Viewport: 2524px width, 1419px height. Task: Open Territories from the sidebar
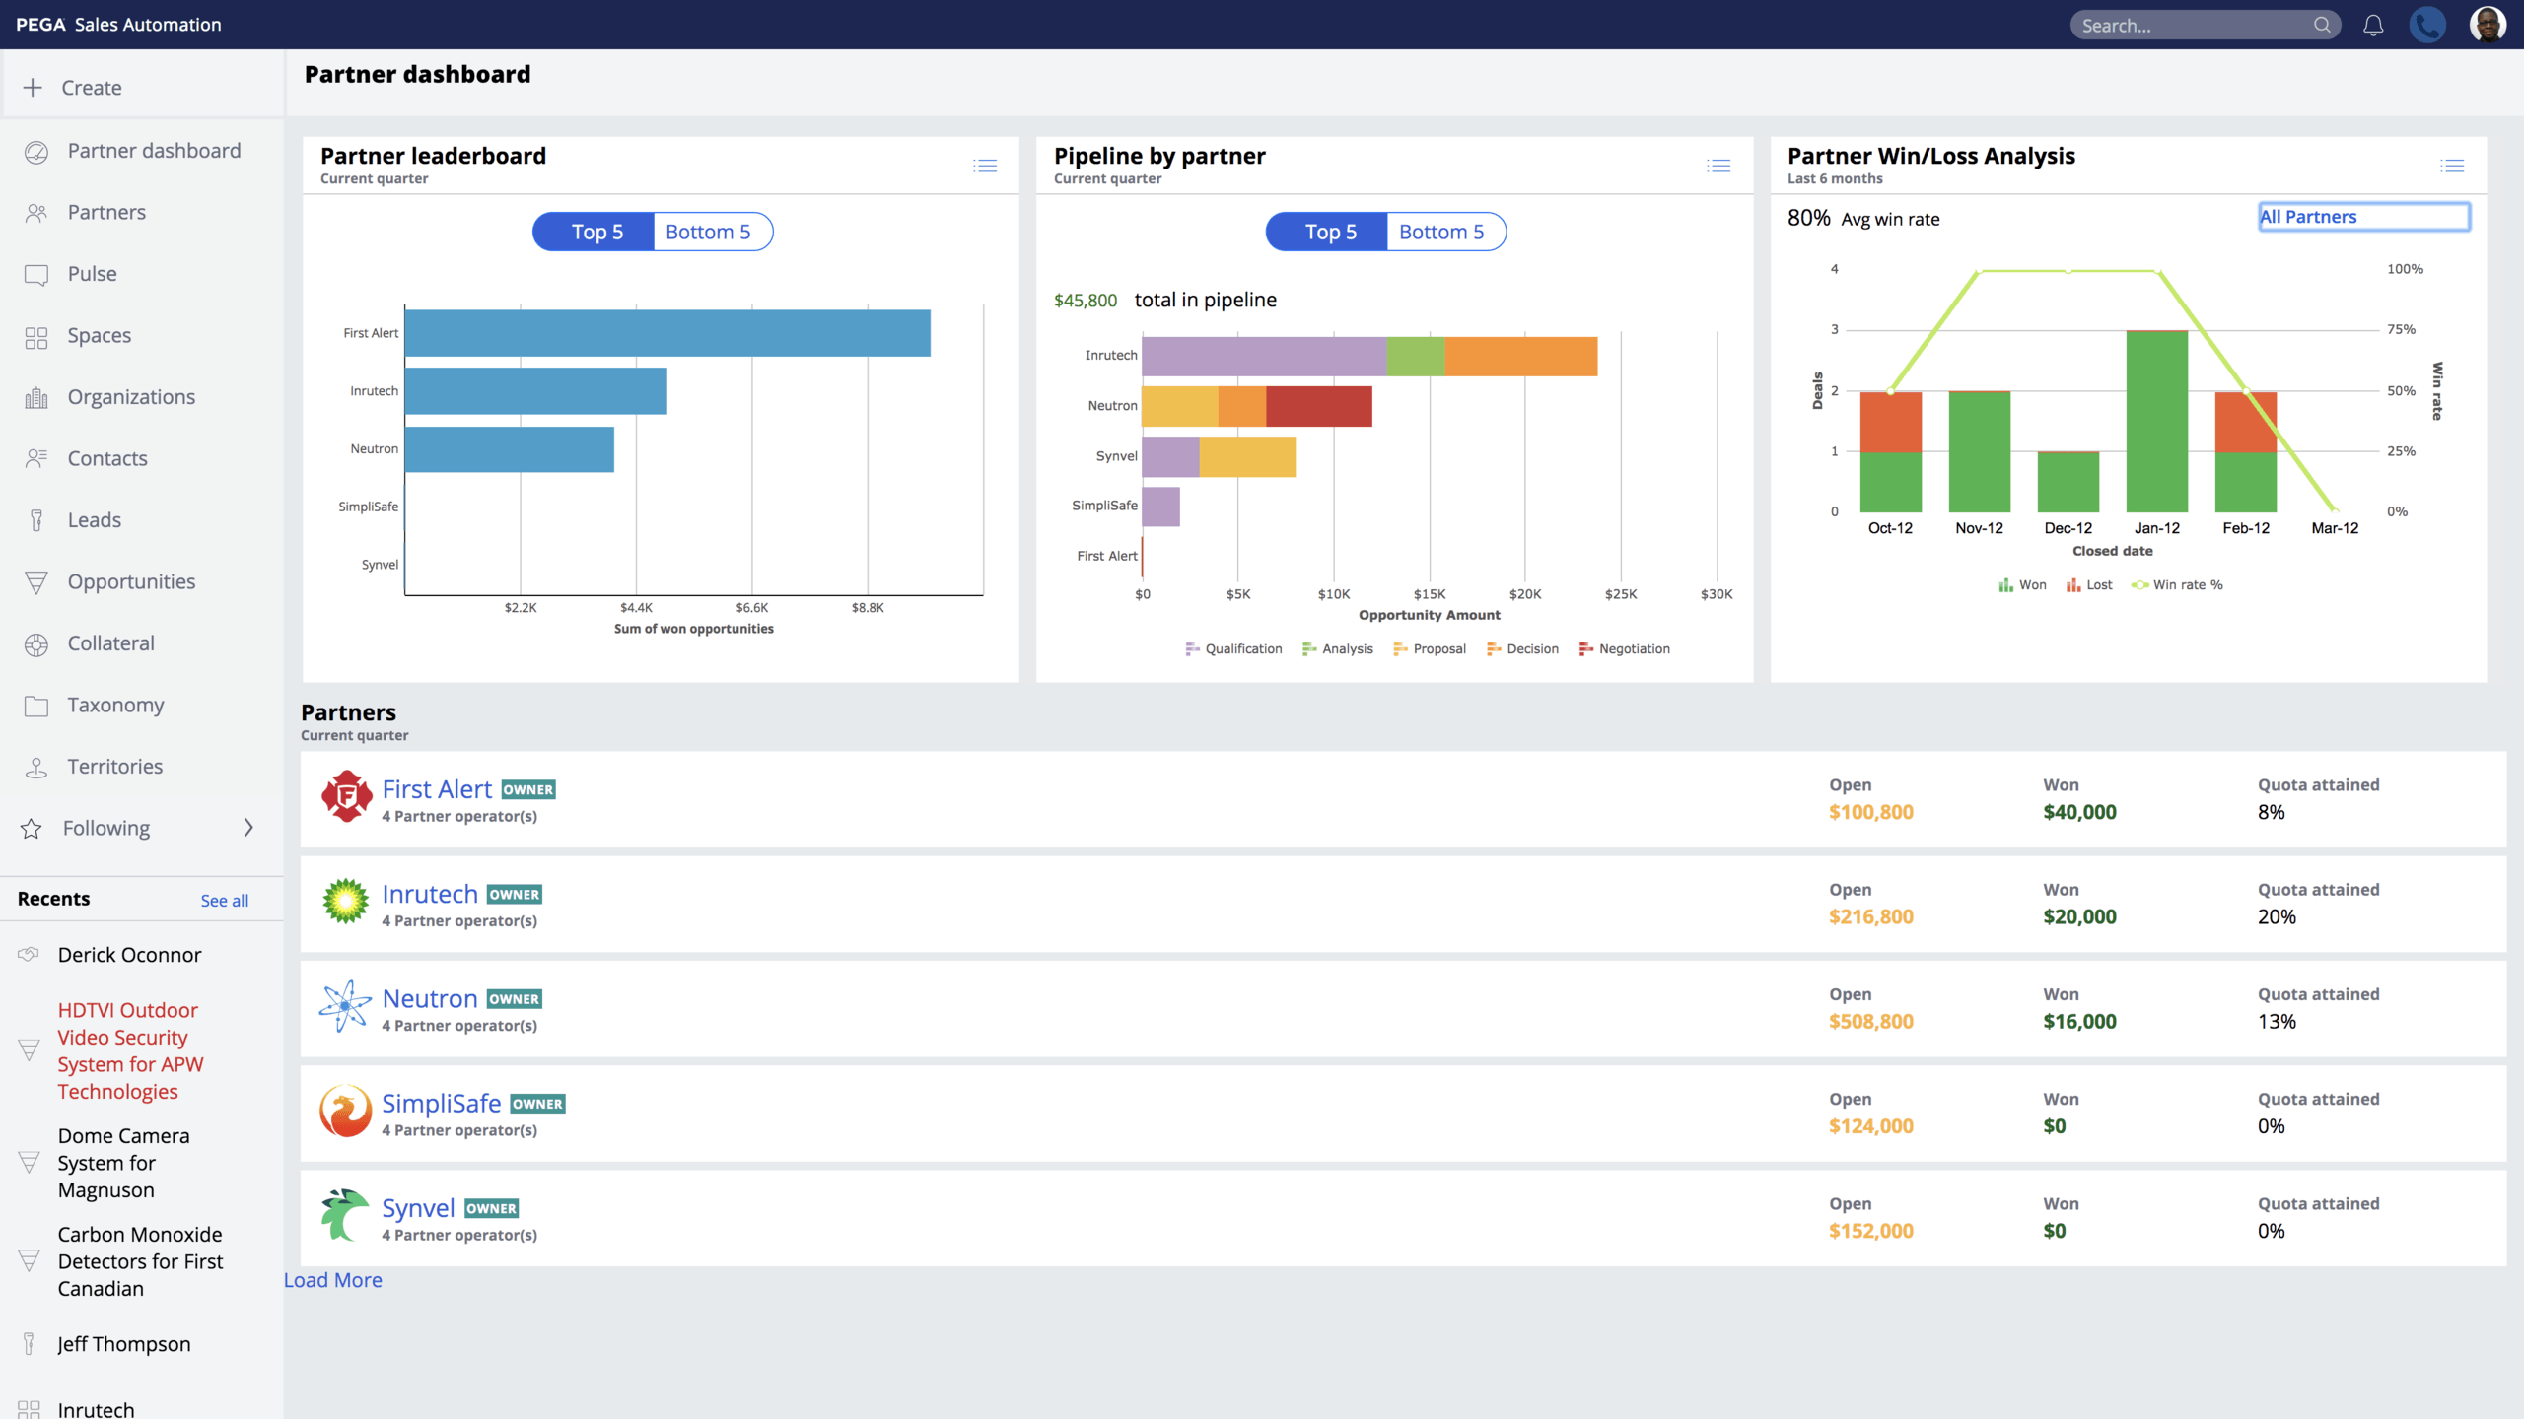tap(114, 767)
